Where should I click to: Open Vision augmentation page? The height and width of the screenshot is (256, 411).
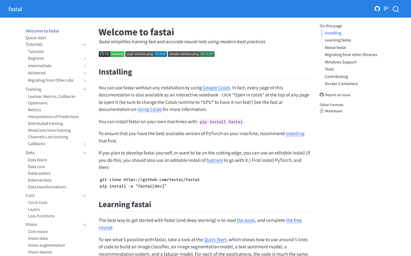[x=47, y=245]
